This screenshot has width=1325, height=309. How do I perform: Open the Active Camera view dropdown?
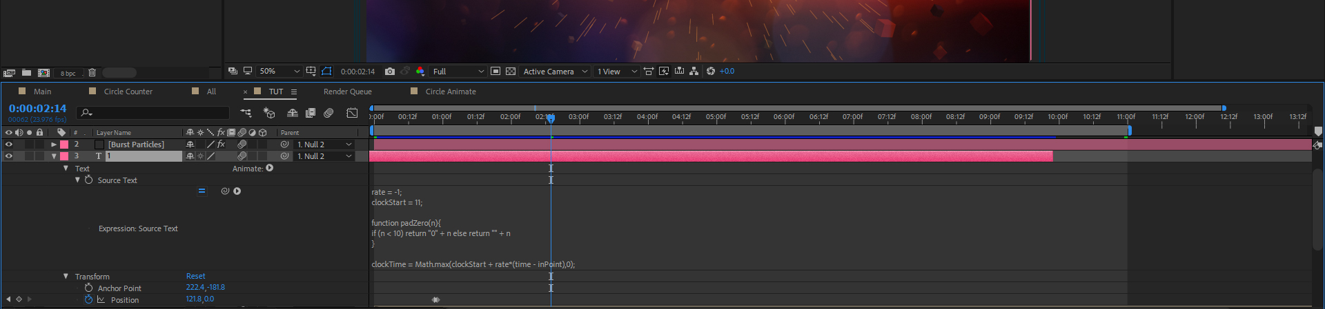coord(555,71)
